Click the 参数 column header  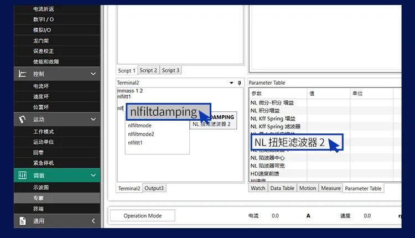click(278, 94)
